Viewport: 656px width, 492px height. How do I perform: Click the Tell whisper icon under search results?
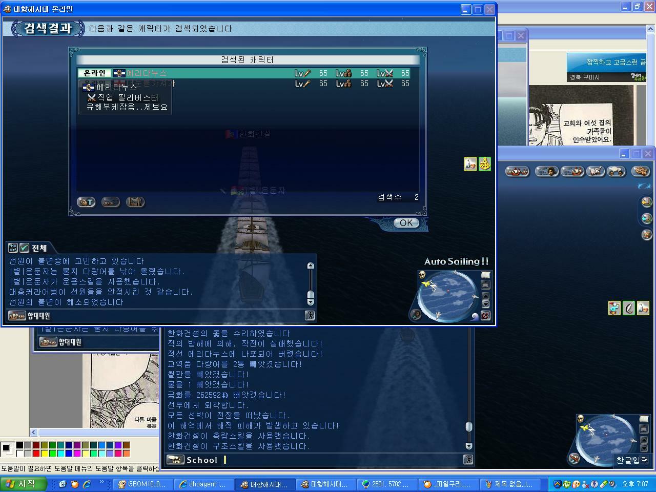point(86,202)
